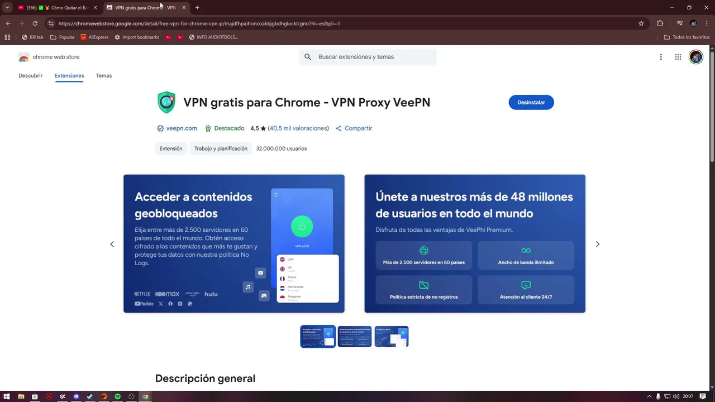
Task: Open the AliExpress bookmark
Action: pyautogui.click(x=94, y=37)
